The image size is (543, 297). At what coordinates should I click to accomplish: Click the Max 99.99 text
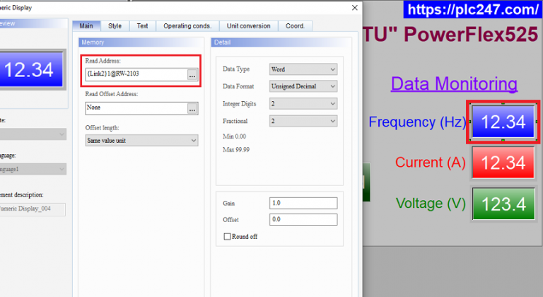tap(236, 150)
